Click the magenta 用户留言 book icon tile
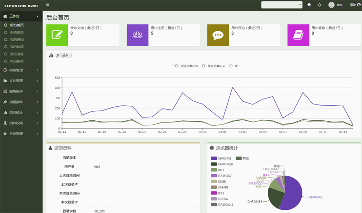The image size is (362, 213). pyautogui.click(x=298, y=35)
